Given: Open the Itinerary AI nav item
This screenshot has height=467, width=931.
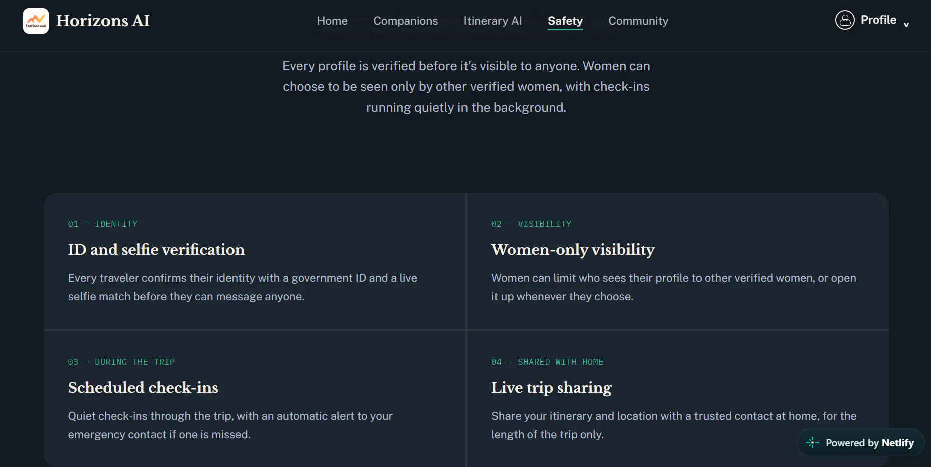Looking at the screenshot, I should tap(493, 21).
